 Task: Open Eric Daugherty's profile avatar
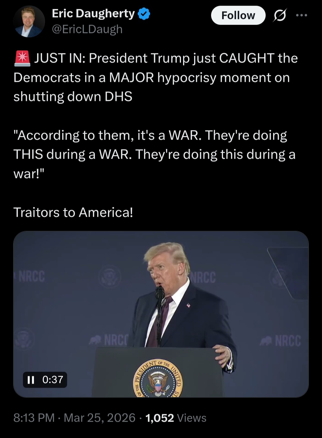pyautogui.click(x=29, y=21)
